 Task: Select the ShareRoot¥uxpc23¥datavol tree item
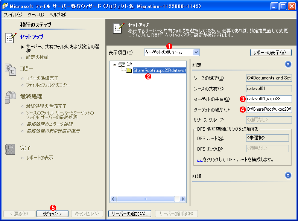159,70
